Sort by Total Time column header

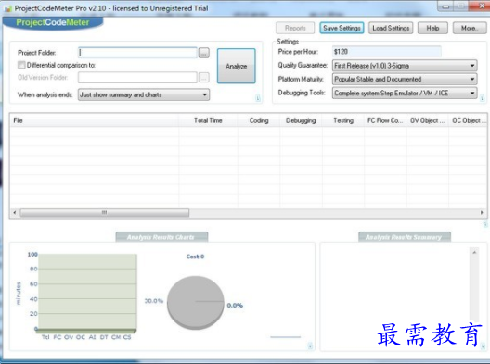tap(208, 120)
